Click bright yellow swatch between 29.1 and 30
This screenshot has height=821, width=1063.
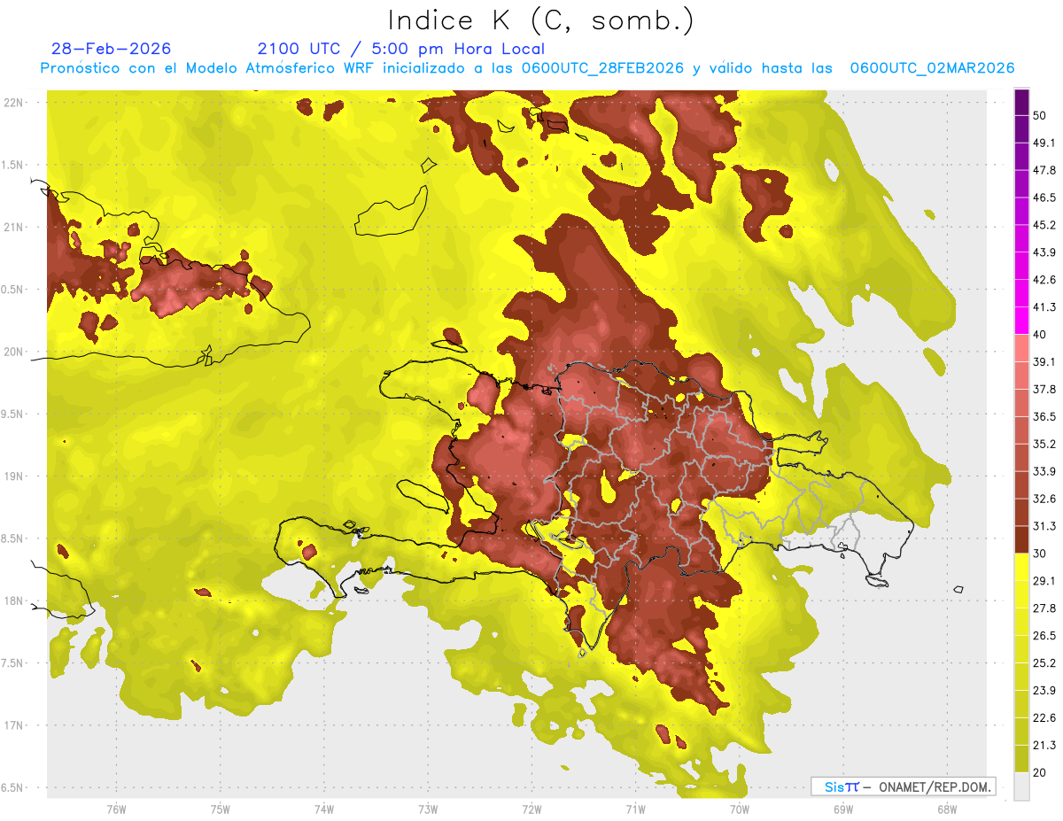click(1021, 567)
